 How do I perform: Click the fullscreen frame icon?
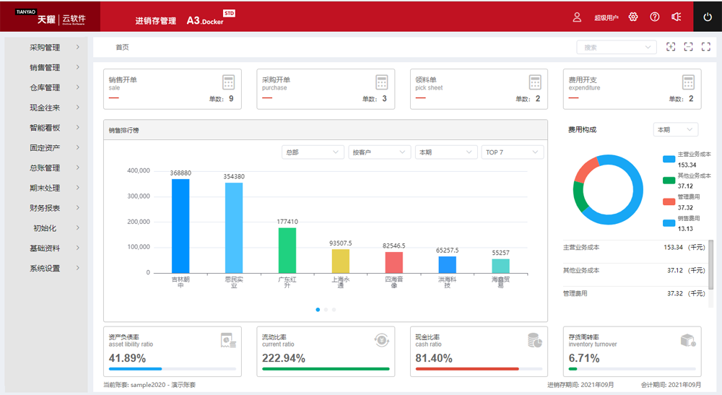click(706, 47)
